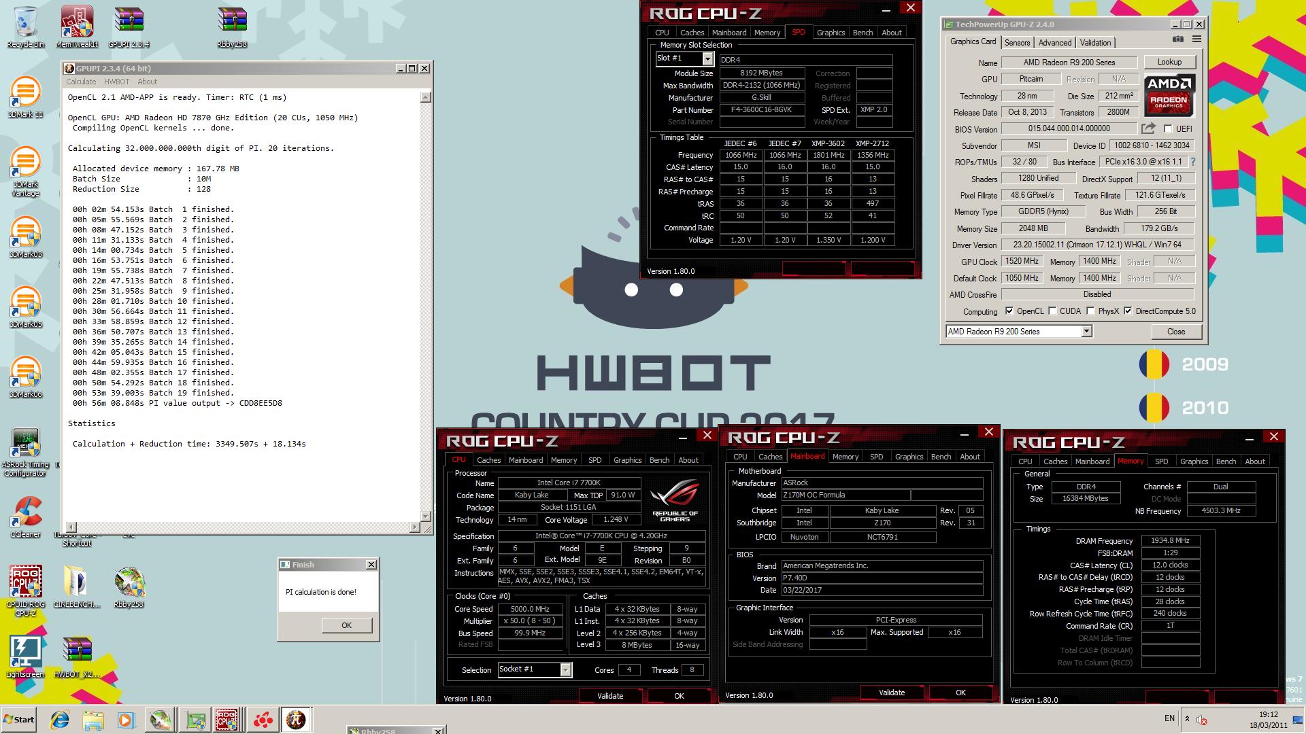Expand the AMD Radeon R9 200 Series GPU selector
The width and height of the screenshot is (1306, 734).
(1086, 332)
